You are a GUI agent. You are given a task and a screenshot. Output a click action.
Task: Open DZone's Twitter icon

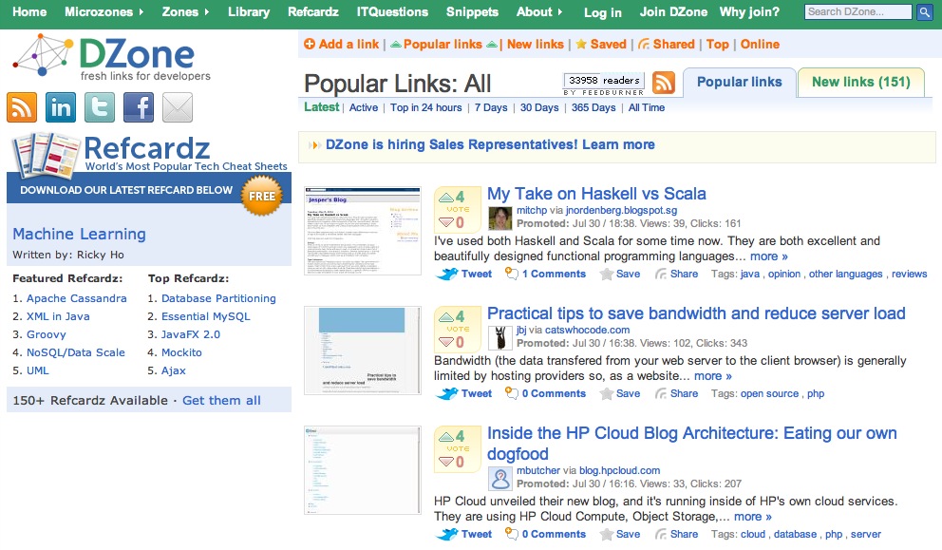(x=100, y=107)
